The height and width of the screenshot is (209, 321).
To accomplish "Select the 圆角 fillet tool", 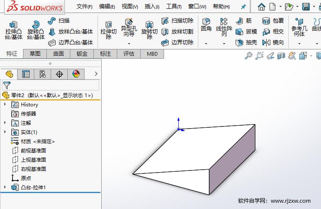I will point(206,25).
